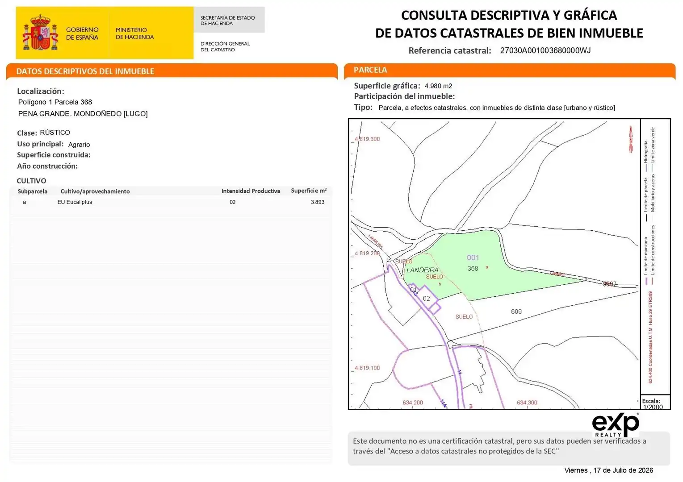
Task: Click the Gobierno de España coat of arms
Action: pyautogui.click(x=40, y=33)
